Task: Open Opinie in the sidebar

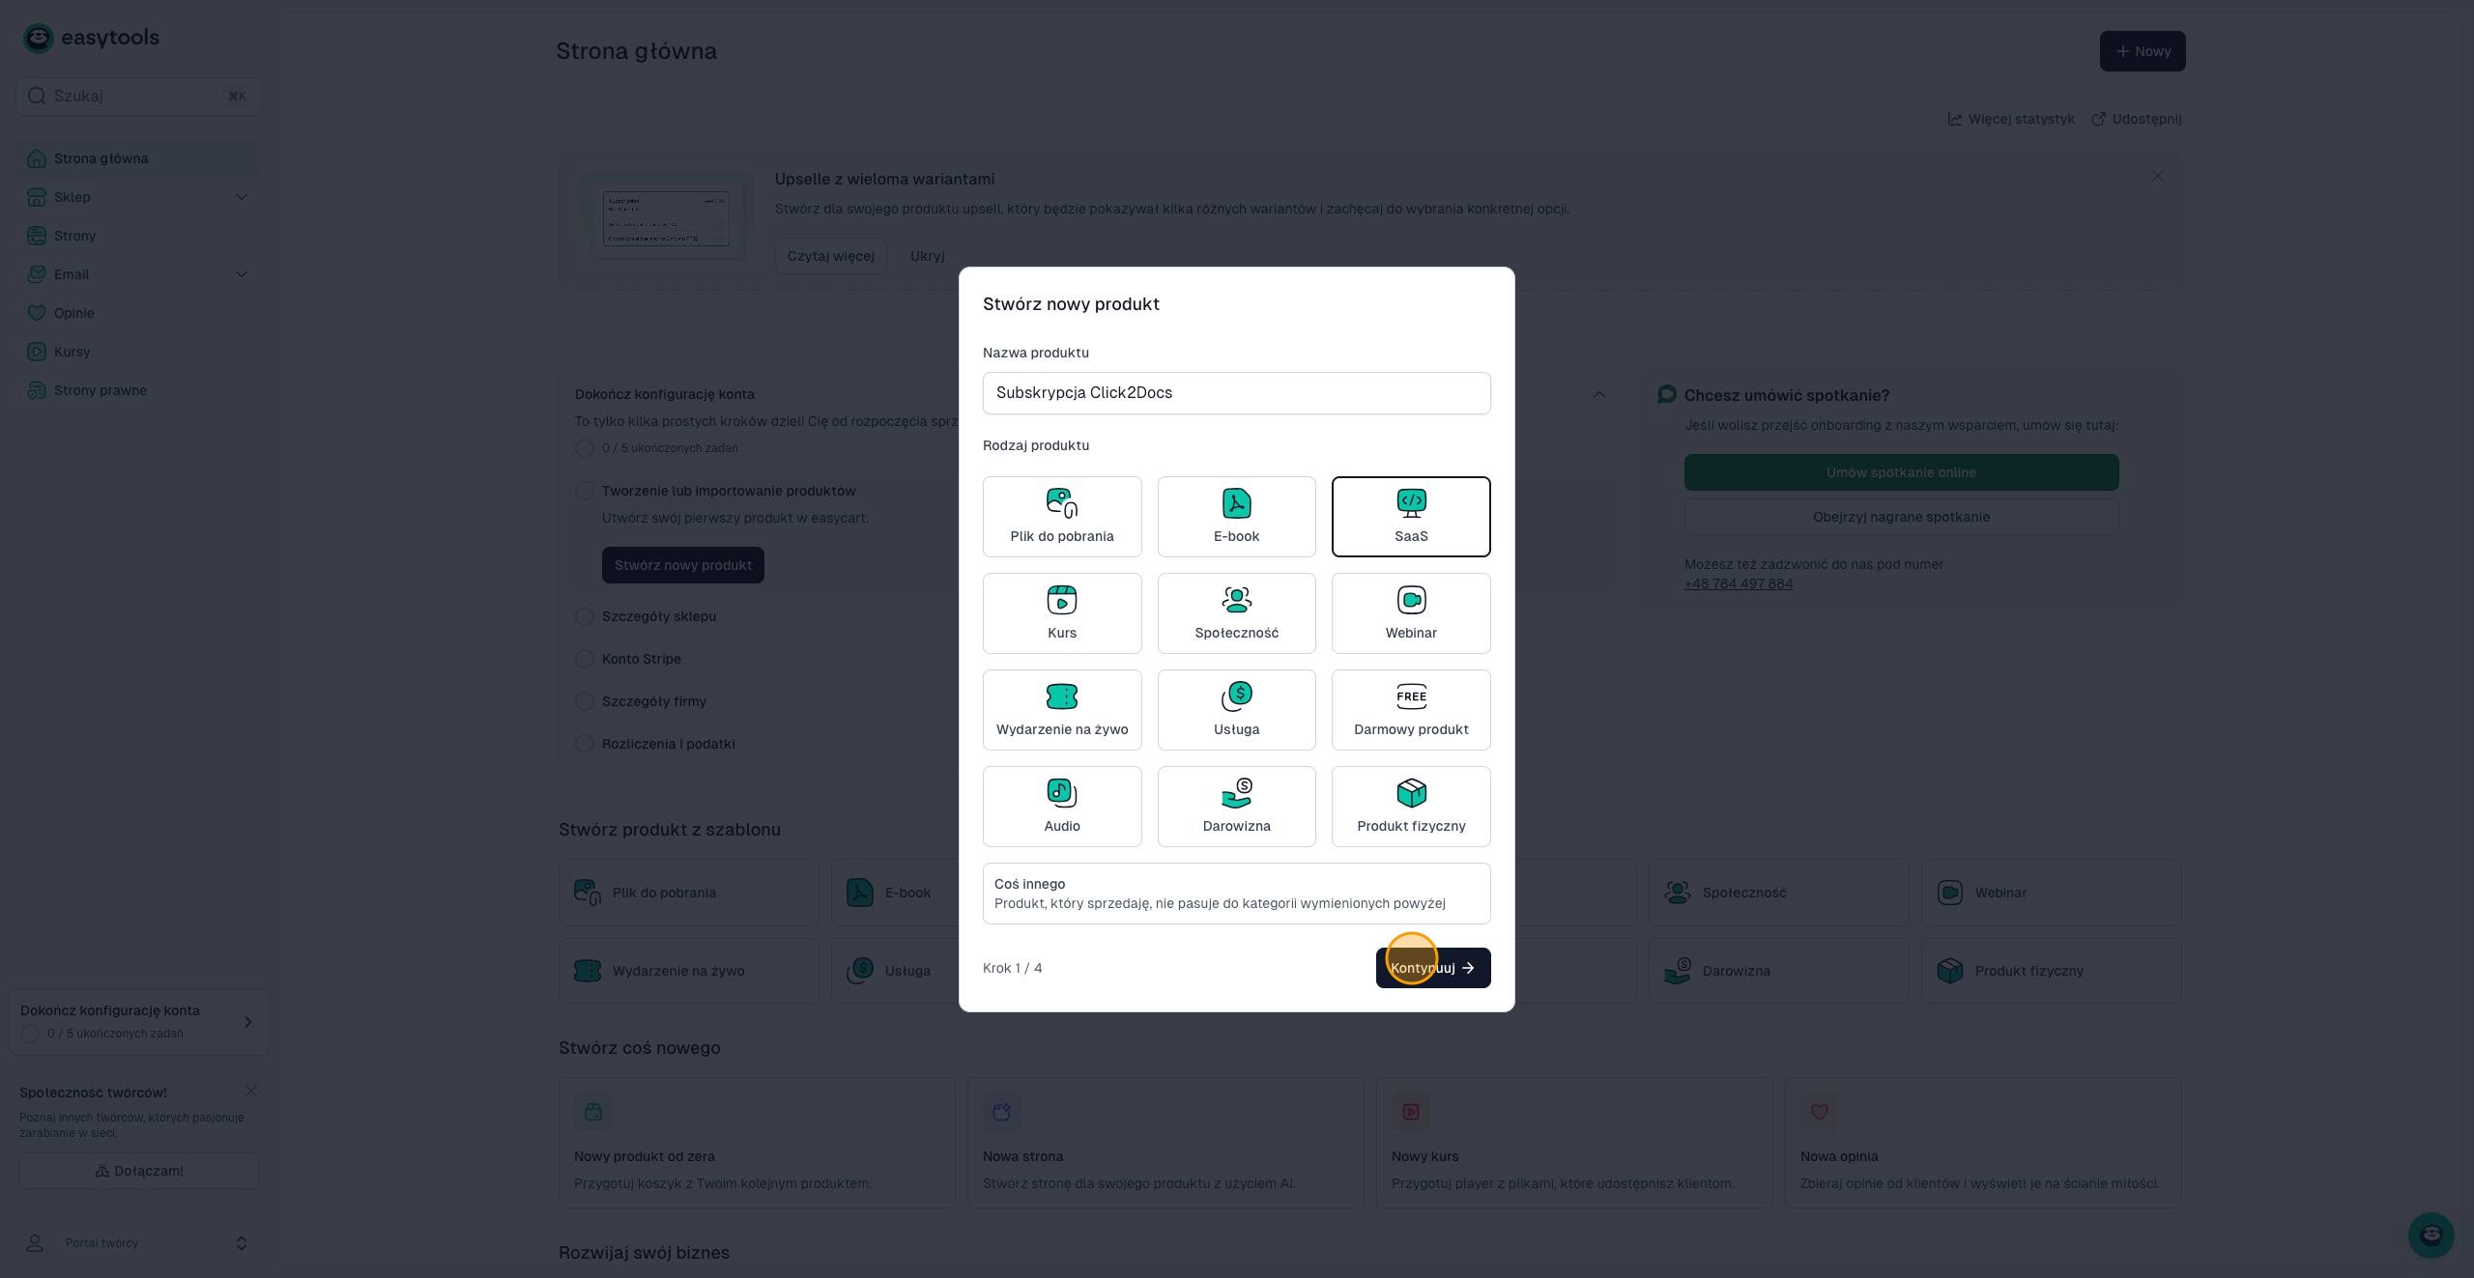Action: 138,313
